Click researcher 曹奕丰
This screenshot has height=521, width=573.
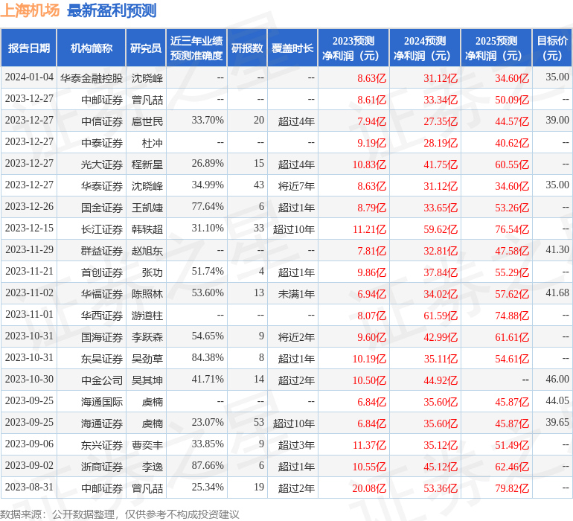[147, 444]
